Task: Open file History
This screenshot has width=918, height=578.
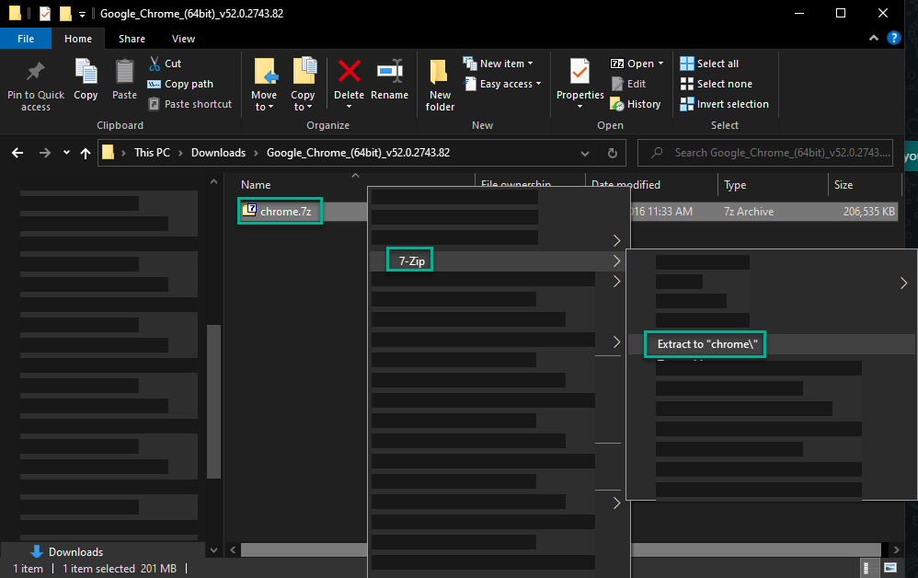Action: tap(636, 104)
